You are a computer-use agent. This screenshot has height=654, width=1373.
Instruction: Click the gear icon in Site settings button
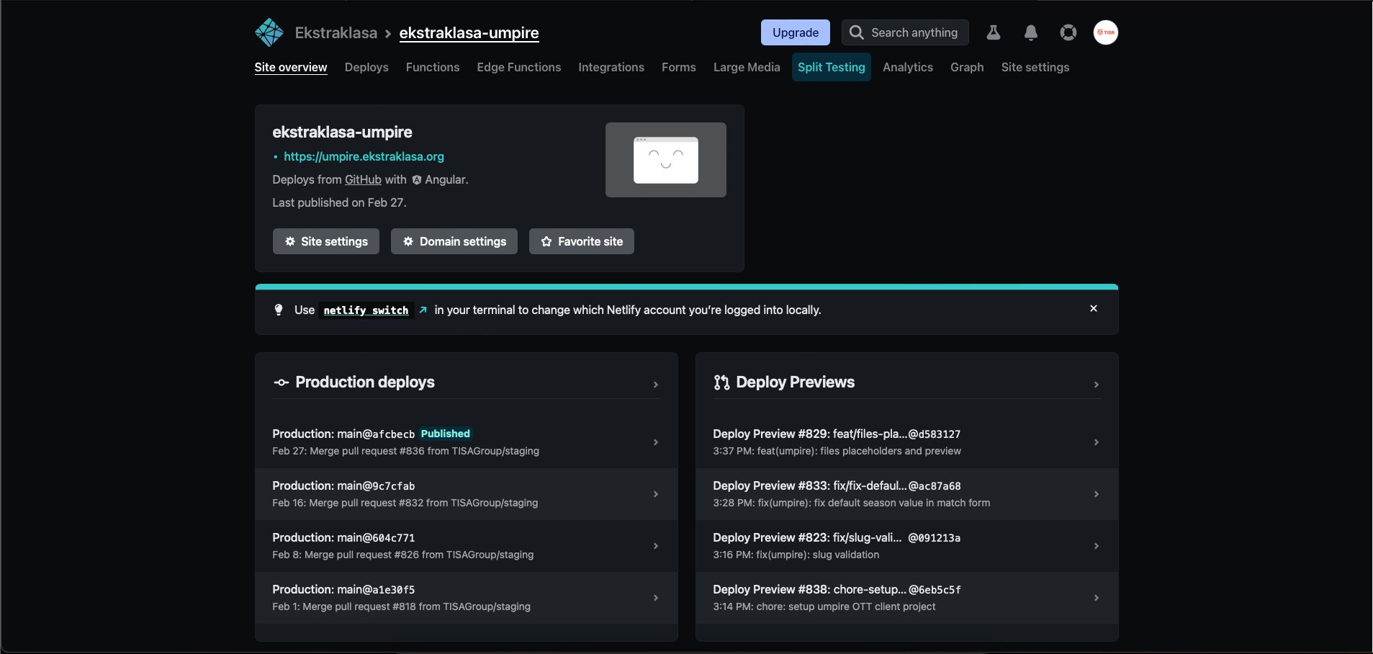[x=290, y=241]
